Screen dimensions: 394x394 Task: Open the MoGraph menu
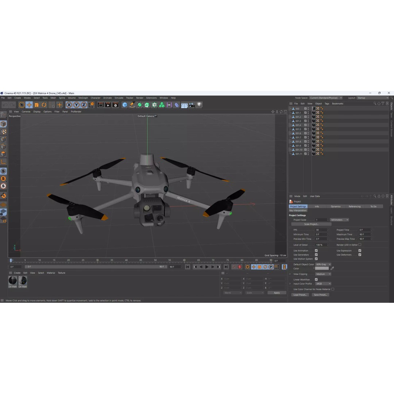[83, 98]
